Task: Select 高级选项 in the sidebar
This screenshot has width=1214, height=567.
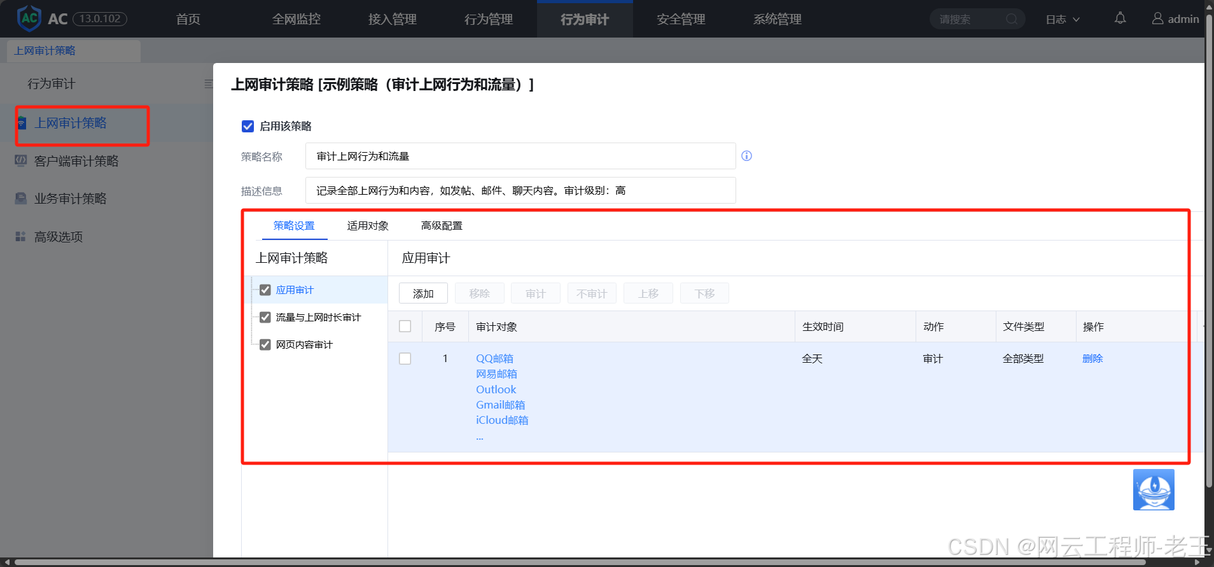Action: pyautogui.click(x=59, y=237)
